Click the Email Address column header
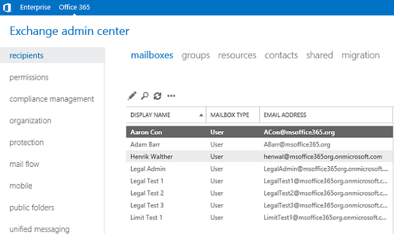Screen dimensions: 394x234 [x=326, y=115]
